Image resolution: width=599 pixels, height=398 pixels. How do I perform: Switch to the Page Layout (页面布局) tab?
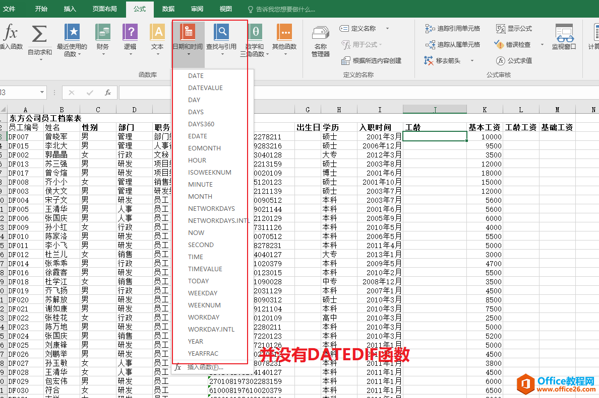click(104, 9)
